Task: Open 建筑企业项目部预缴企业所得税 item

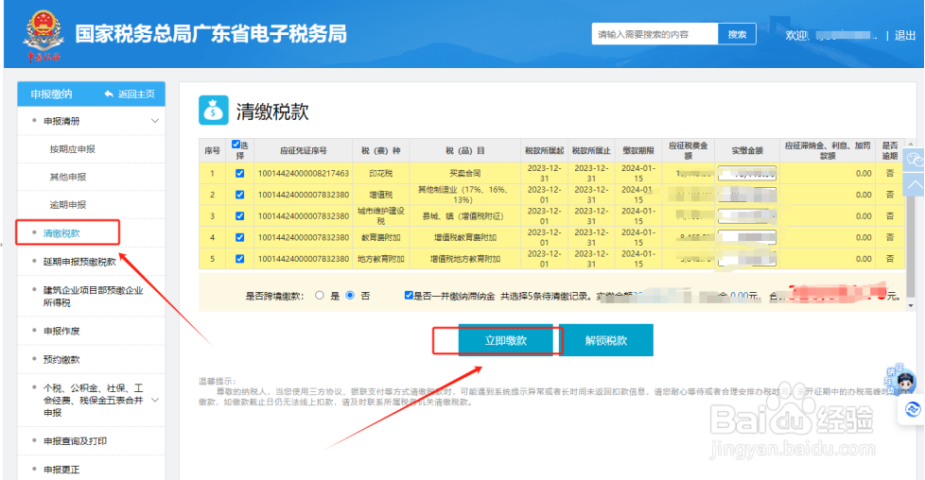Action: coord(94,296)
